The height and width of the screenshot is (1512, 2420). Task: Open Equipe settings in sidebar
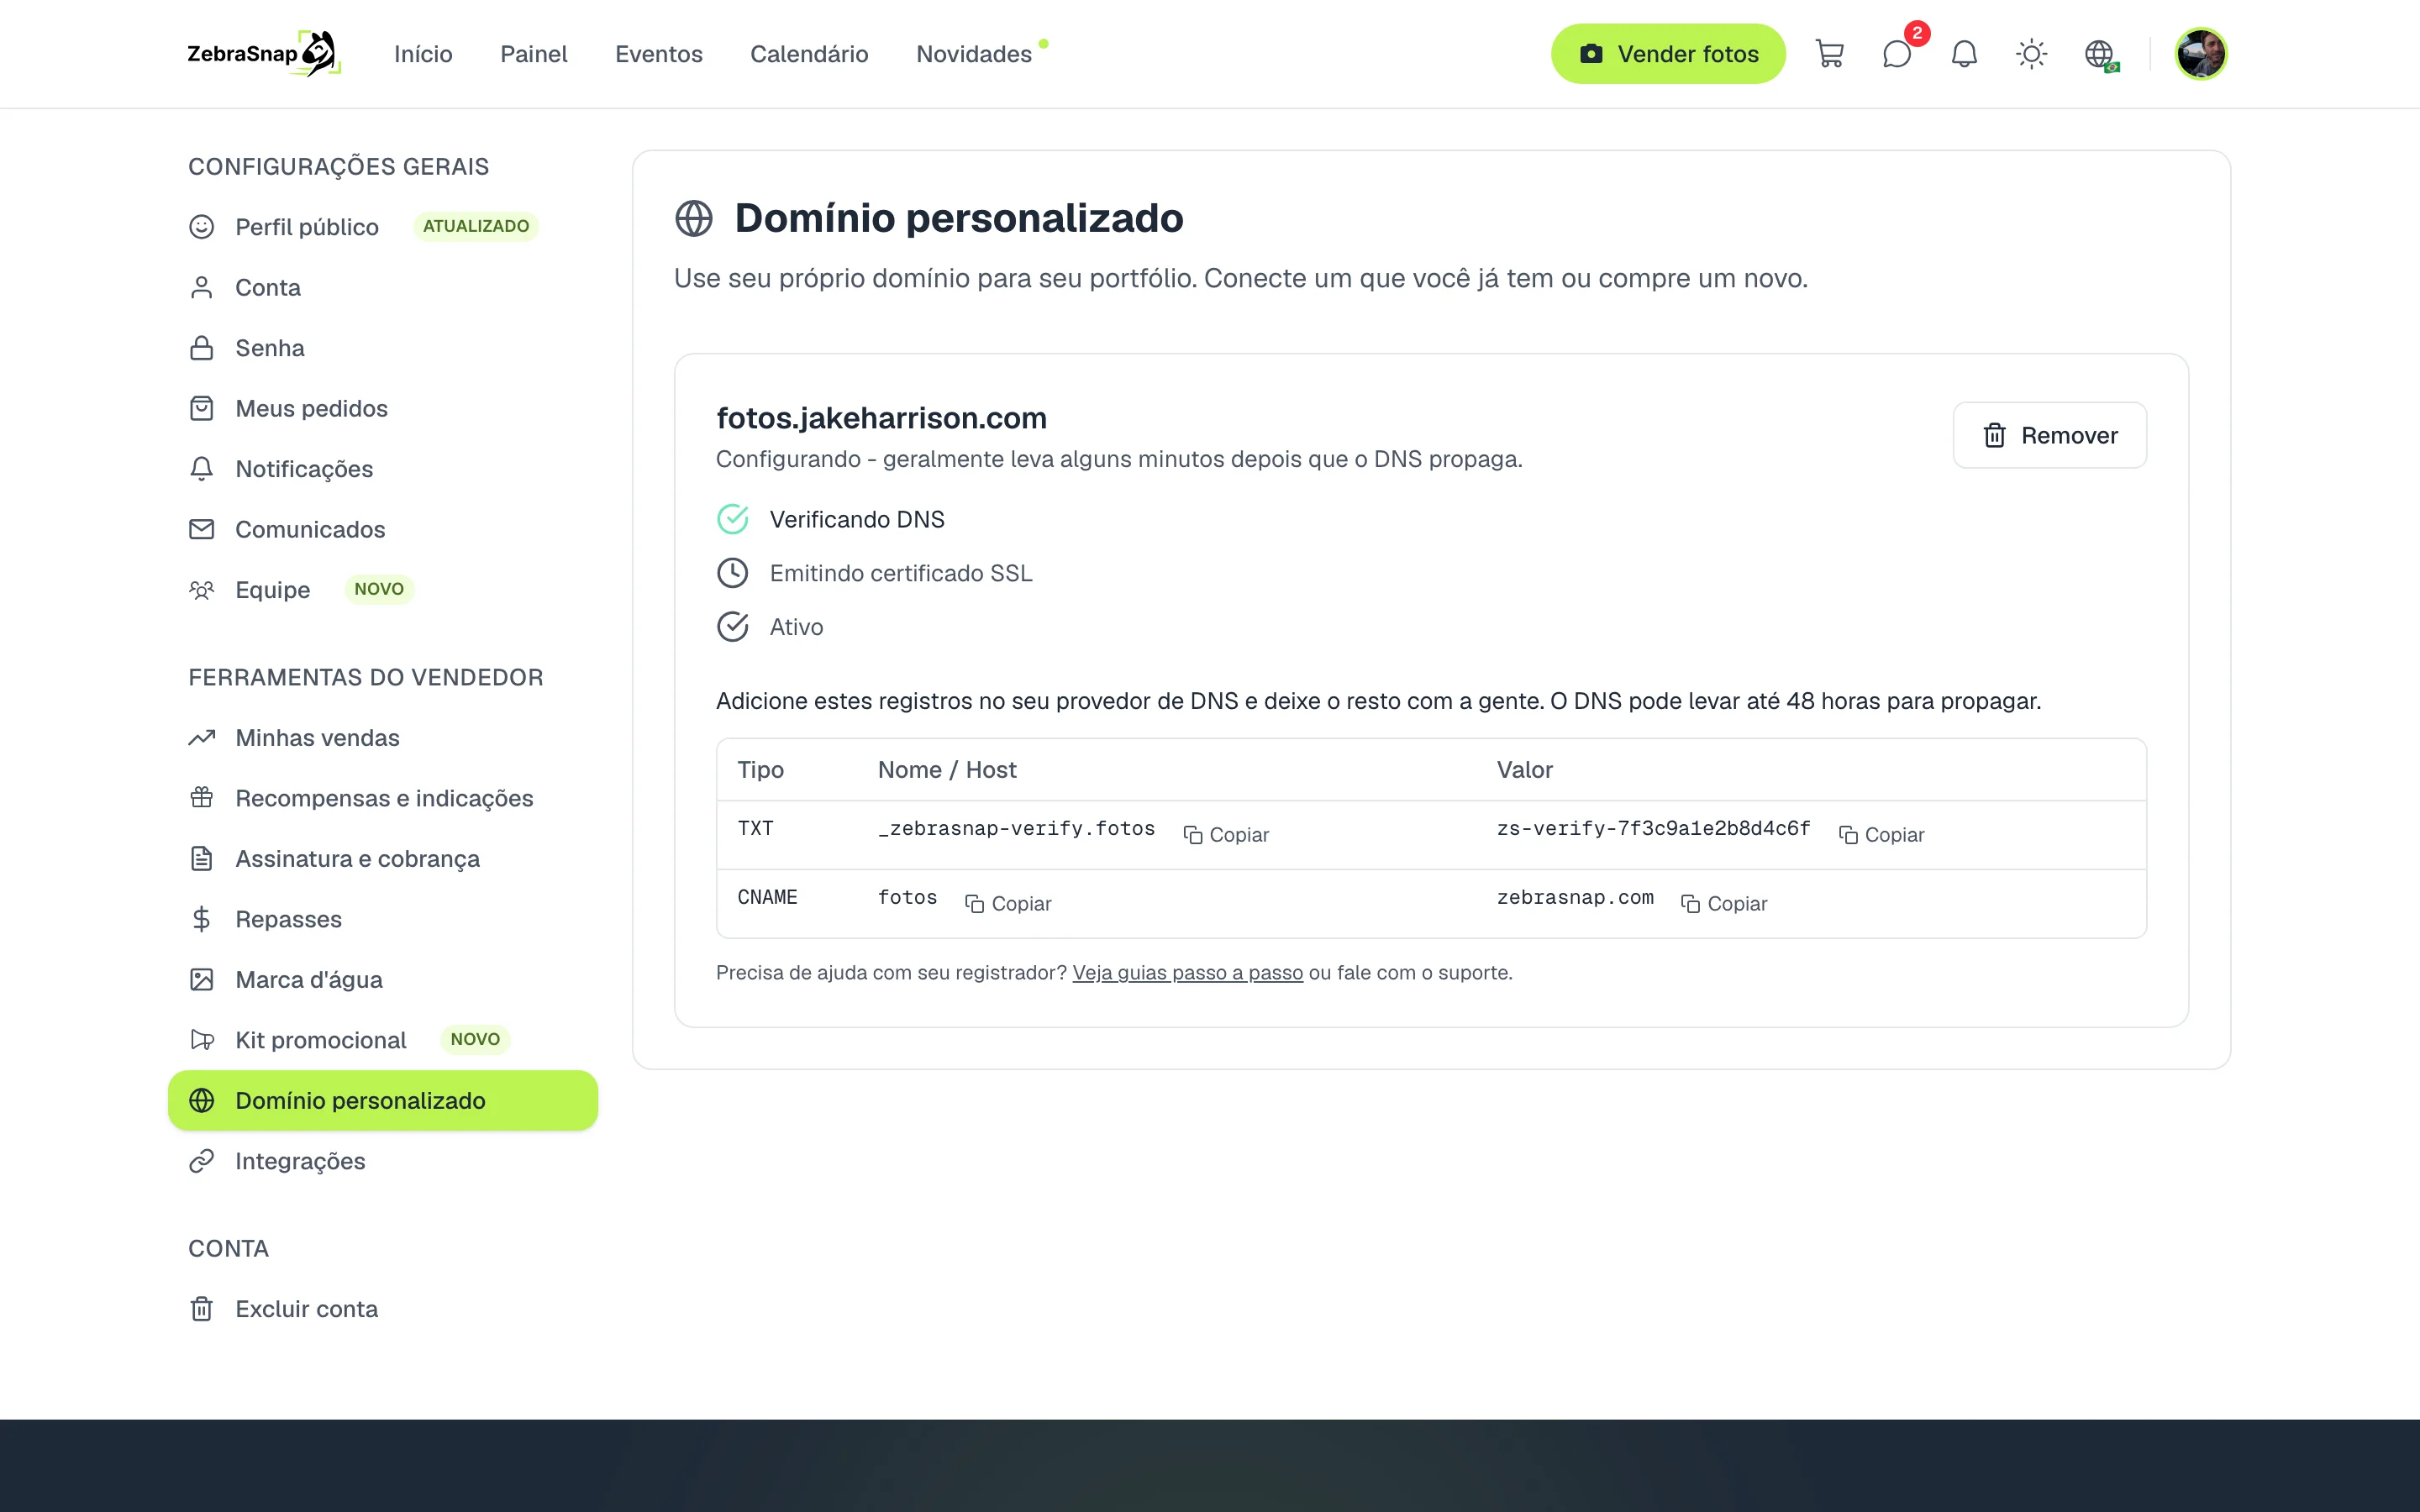(x=383, y=590)
